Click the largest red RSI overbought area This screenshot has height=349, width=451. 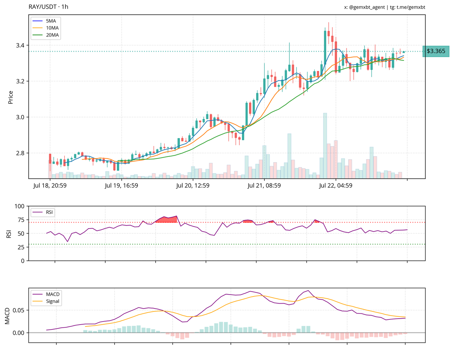coord(166,220)
